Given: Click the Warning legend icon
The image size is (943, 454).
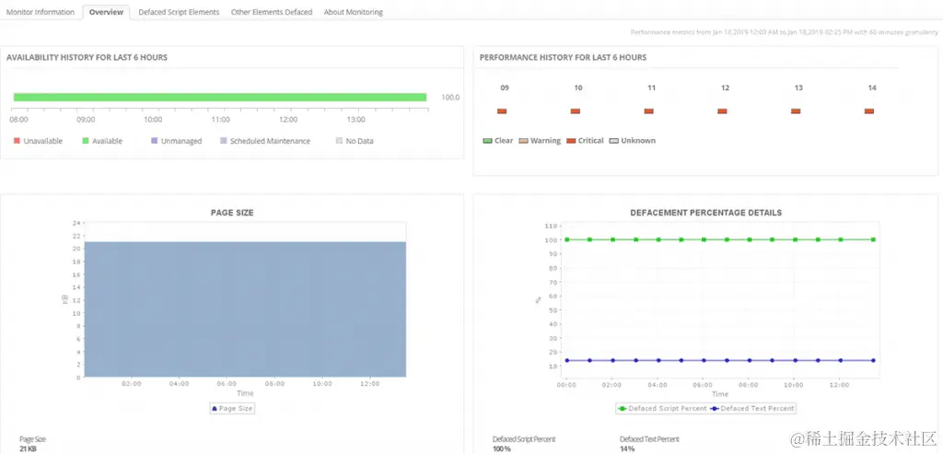Looking at the screenshot, I should [x=523, y=141].
